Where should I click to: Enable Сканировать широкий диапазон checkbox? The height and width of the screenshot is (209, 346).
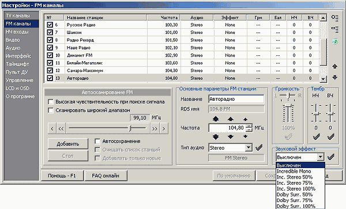(51, 110)
